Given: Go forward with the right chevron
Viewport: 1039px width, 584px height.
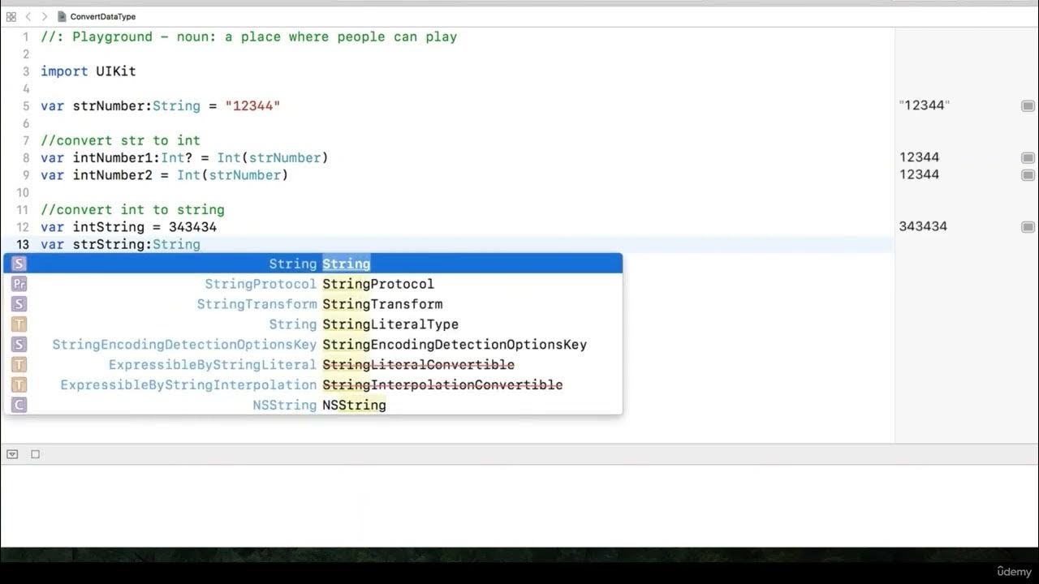Looking at the screenshot, I should pyautogui.click(x=45, y=16).
